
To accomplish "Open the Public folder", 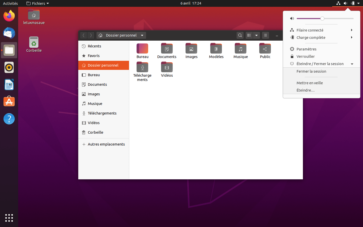I will pyautogui.click(x=265, y=49).
